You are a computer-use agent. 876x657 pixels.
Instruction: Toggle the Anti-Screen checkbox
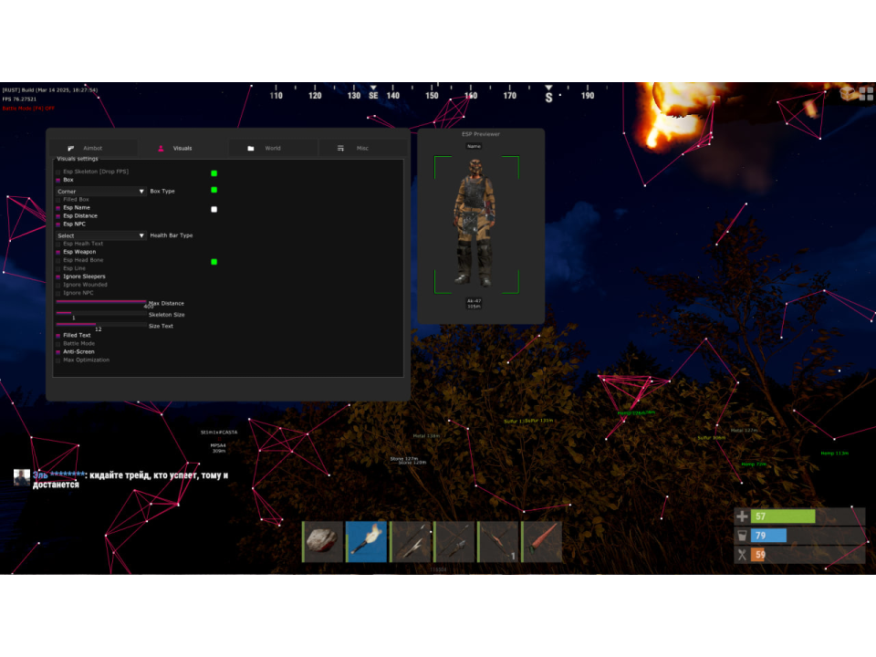58,352
